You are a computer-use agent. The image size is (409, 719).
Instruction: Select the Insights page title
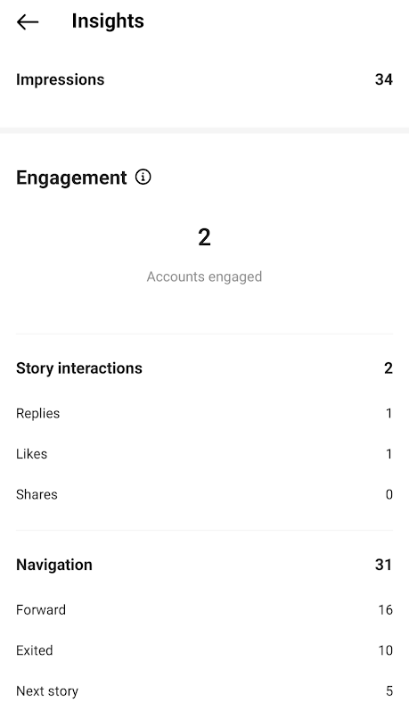click(x=108, y=21)
